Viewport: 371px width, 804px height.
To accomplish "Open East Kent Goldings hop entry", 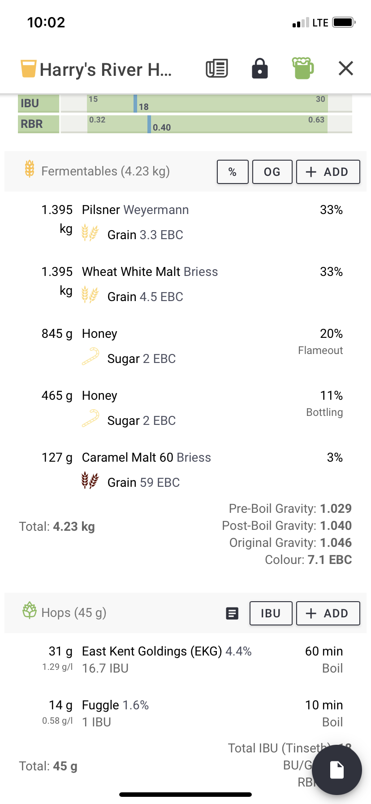I will click(x=185, y=660).
